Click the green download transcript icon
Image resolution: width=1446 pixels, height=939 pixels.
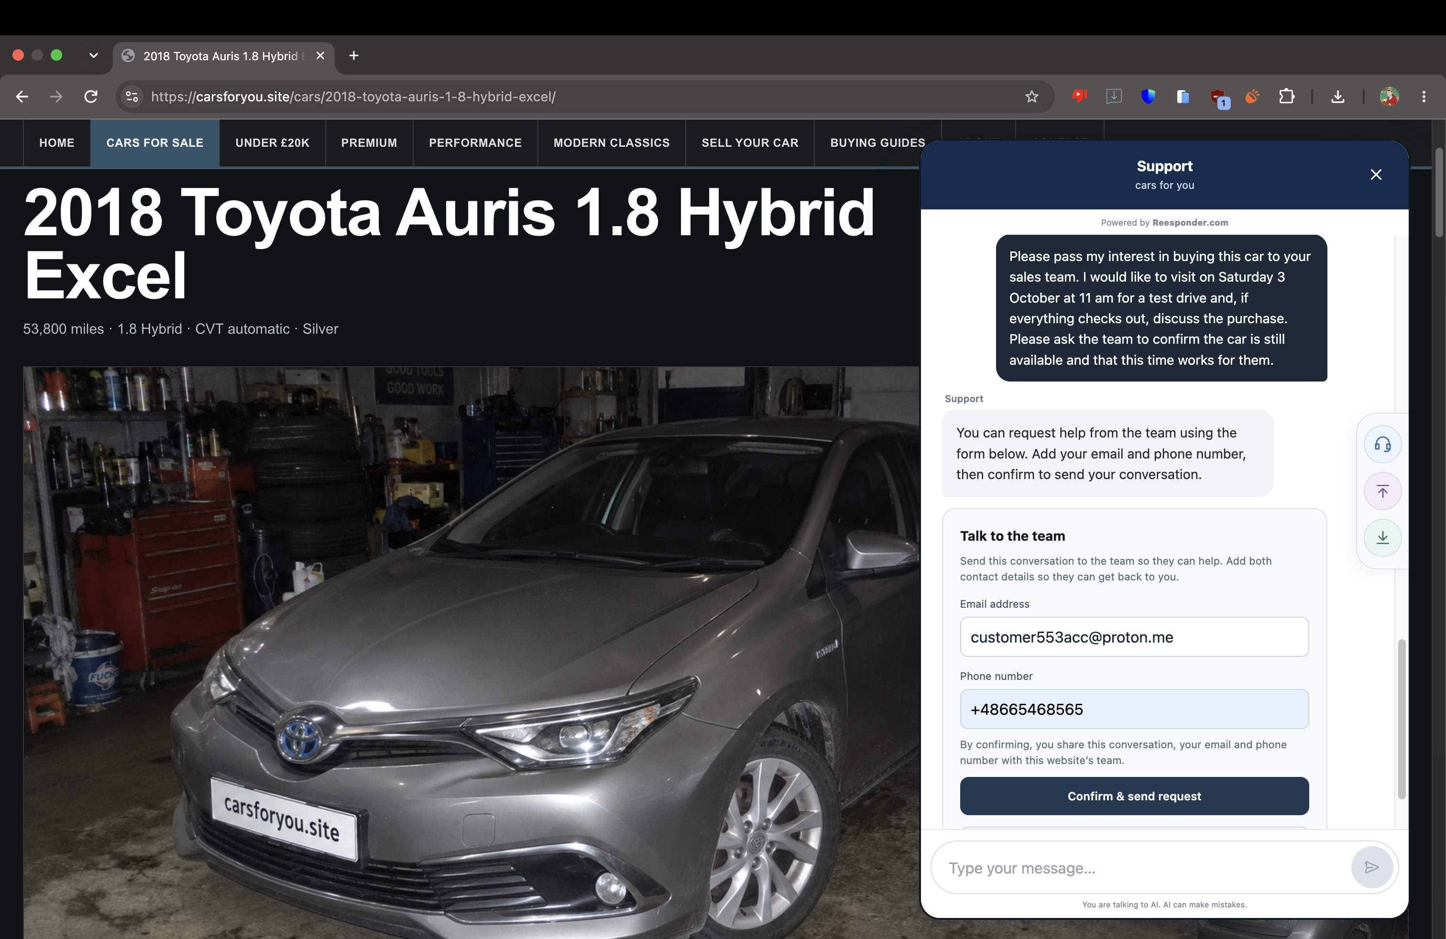[1382, 537]
